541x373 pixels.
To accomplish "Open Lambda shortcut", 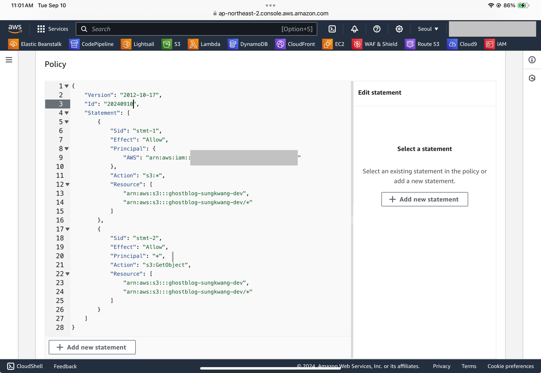I will [204, 44].
